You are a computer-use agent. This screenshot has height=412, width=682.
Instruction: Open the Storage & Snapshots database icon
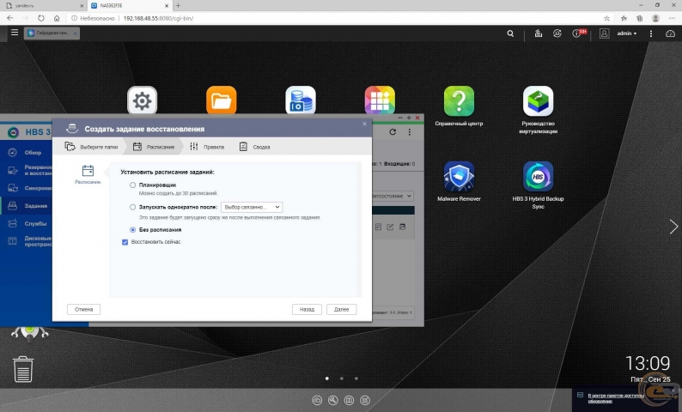(x=301, y=100)
